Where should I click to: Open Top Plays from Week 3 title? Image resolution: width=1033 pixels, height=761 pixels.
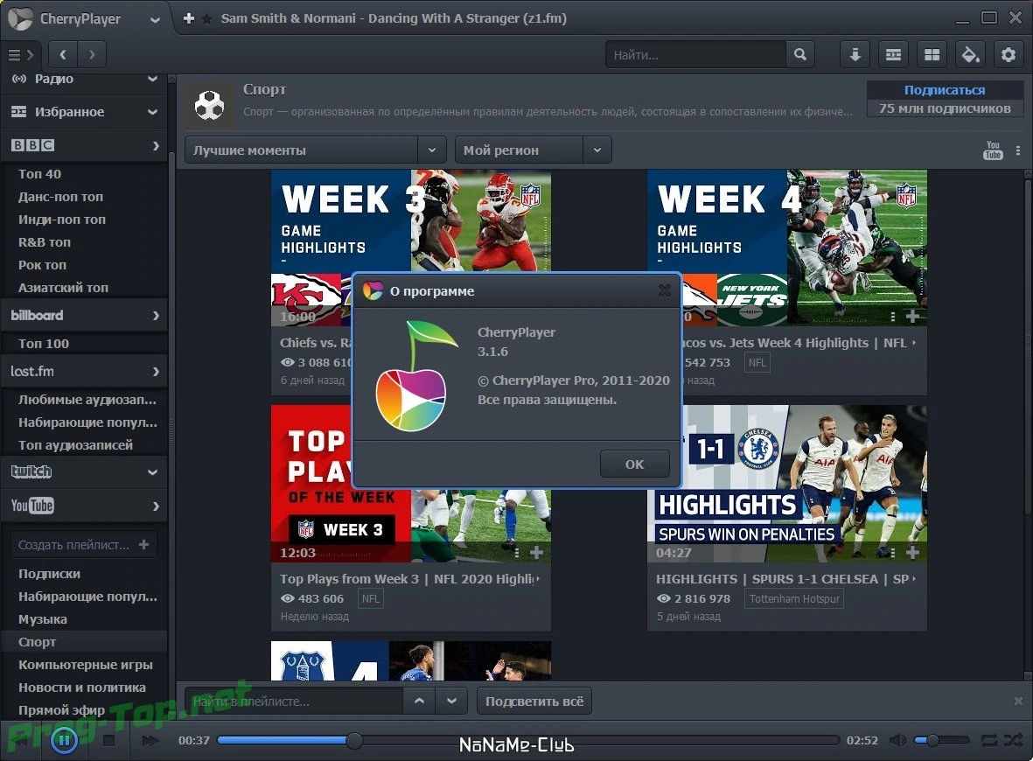click(408, 579)
